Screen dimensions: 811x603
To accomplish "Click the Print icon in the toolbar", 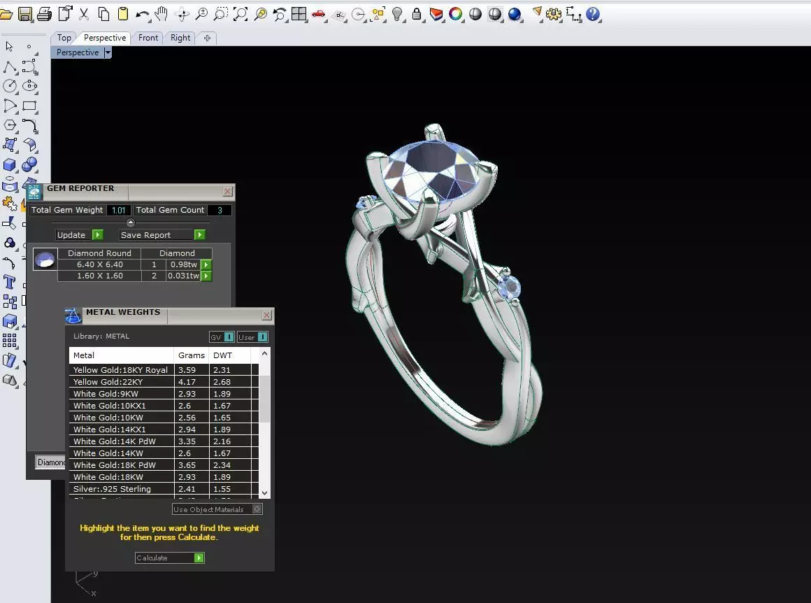I will coord(45,14).
